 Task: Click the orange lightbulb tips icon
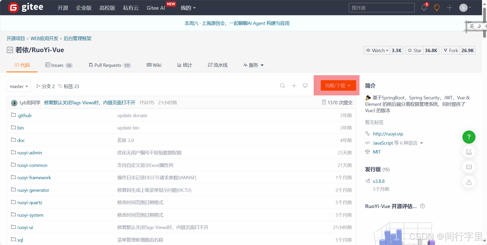coord(437,8)
